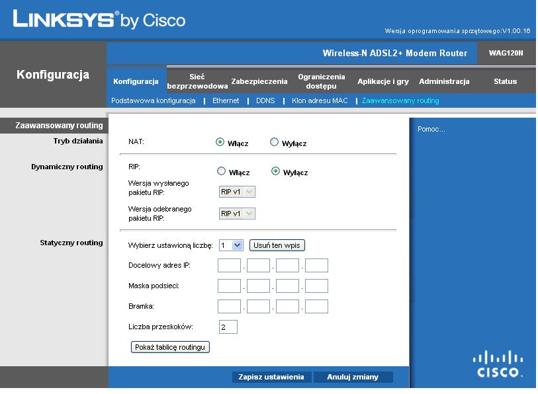Save with Zapisz ustawienia button
The height and width of the screenshot is (394, 538).
click(x=271, y=377)
